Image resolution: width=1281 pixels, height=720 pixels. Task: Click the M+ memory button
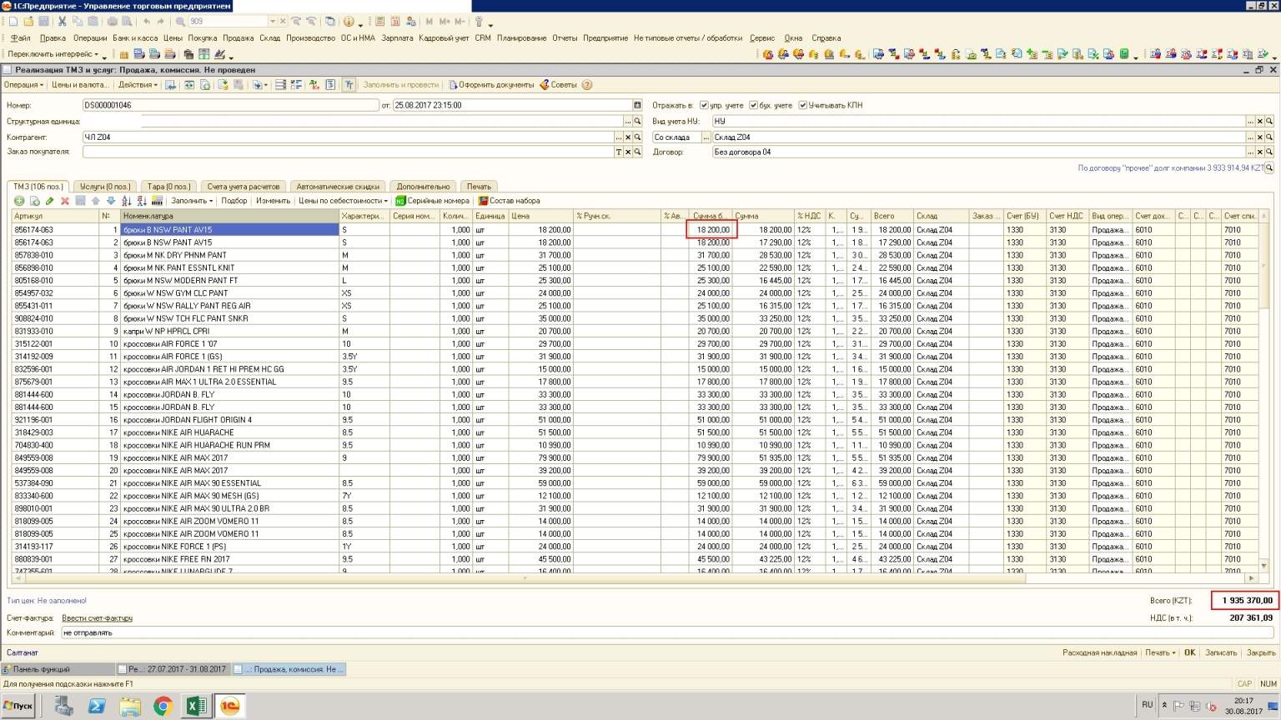click(x=445, y=21)
